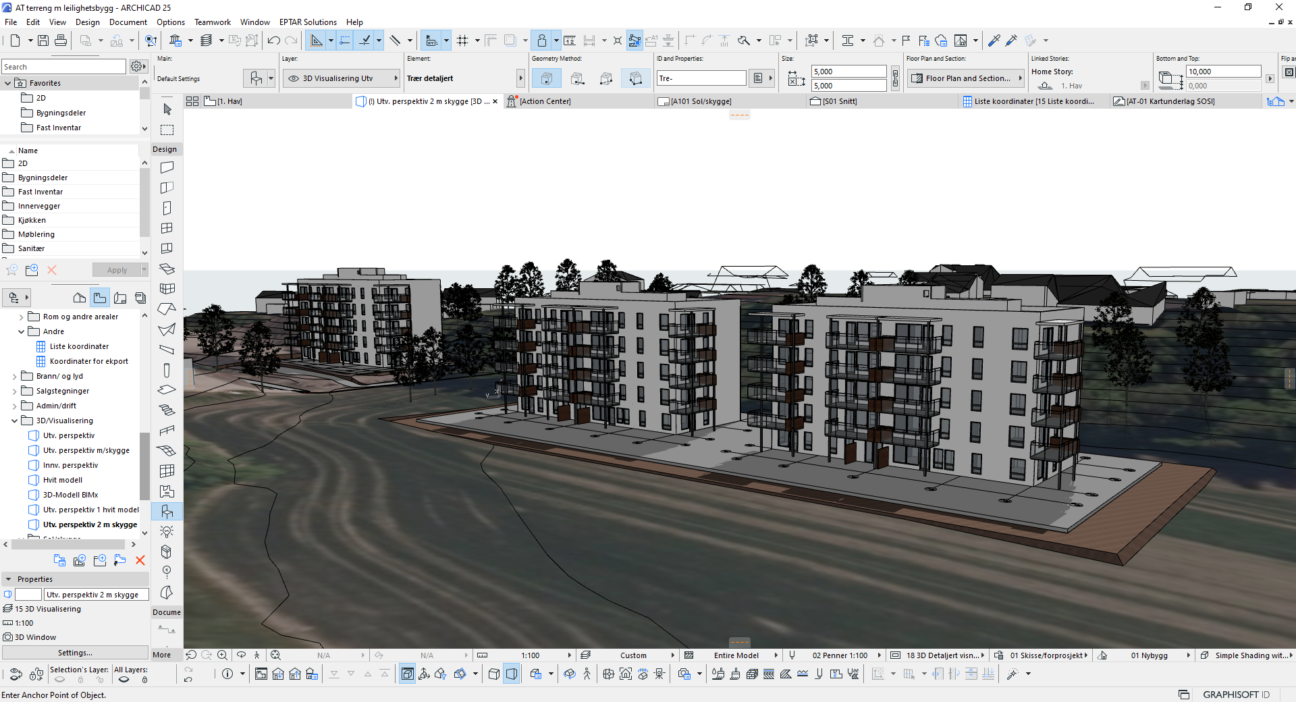Select the first Geometry Method option

pos(547,78)
